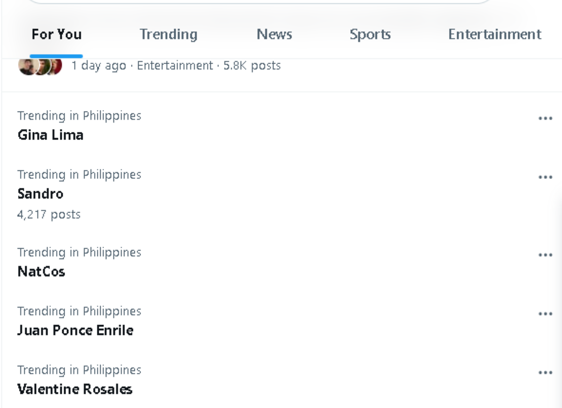Click 'Trending in Philippines' above Valentine Rosales

coord(79,370)
